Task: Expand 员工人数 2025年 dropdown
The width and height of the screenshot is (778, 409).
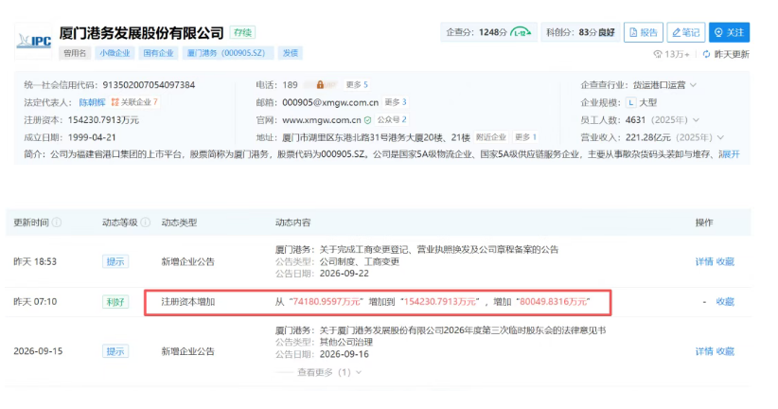Action: (696, 120)
